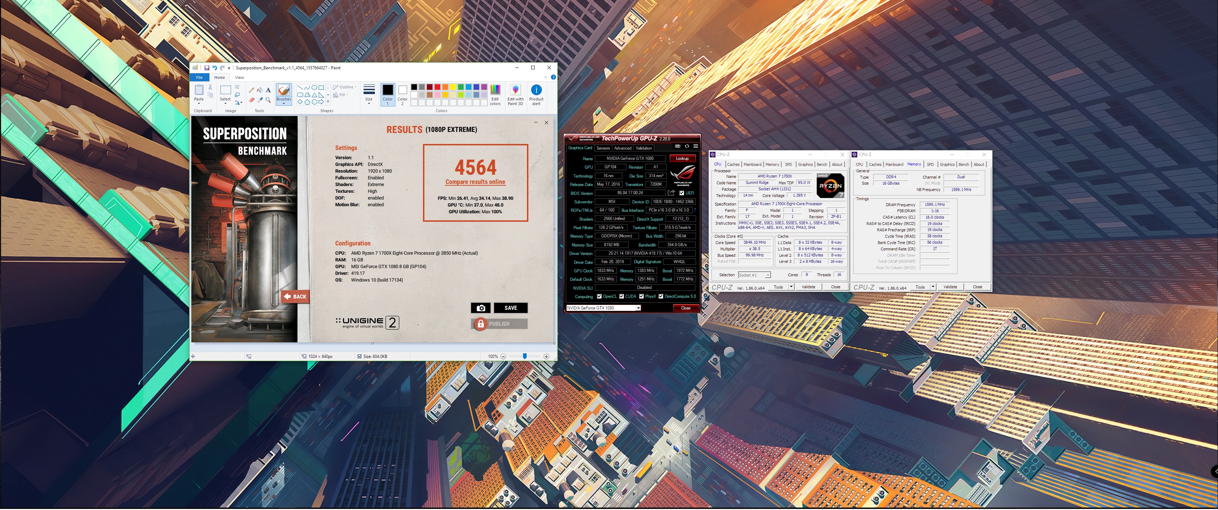Click Close in the right CPU-Z Memory window
The height and width of the screenshot is (510, 1218).
point(978,287)
